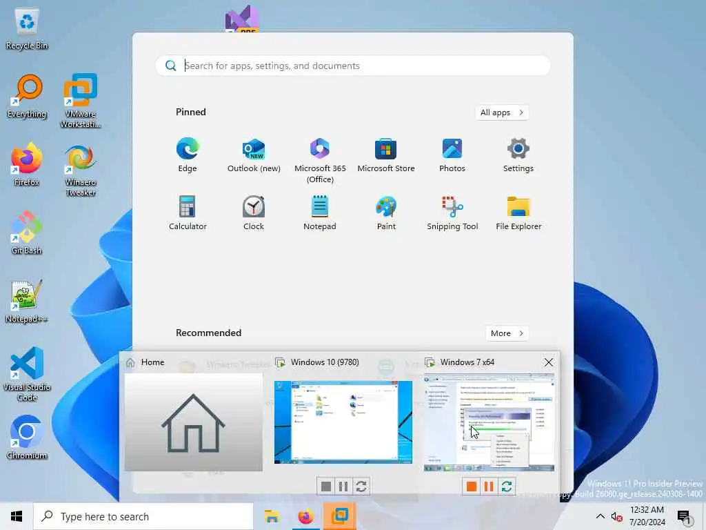Expand All apps list

click(502, 112)
